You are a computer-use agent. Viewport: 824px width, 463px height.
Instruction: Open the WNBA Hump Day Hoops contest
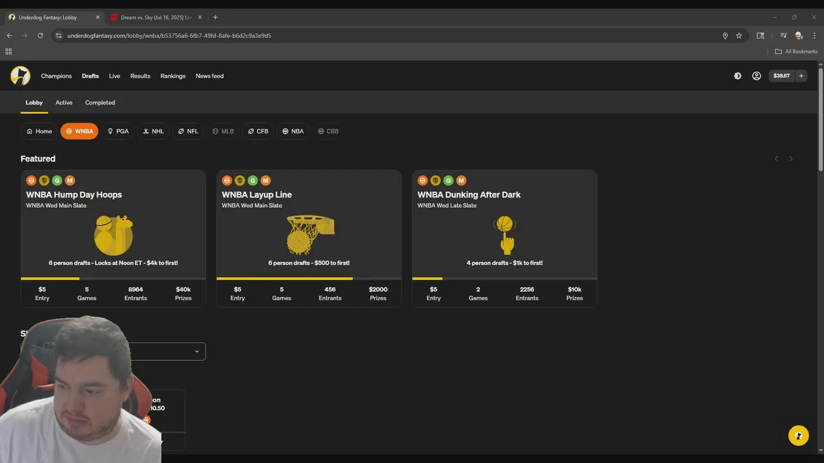[113, 239]
